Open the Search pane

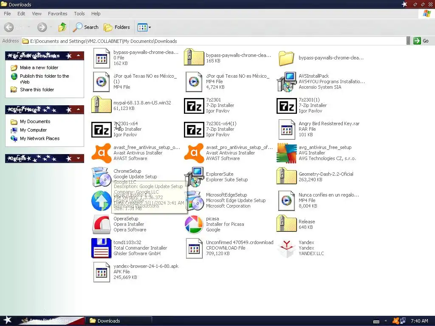tap(85, 27)
